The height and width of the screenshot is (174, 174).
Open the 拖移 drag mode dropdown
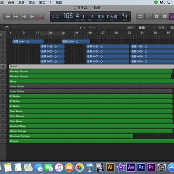tap(171, 28)
